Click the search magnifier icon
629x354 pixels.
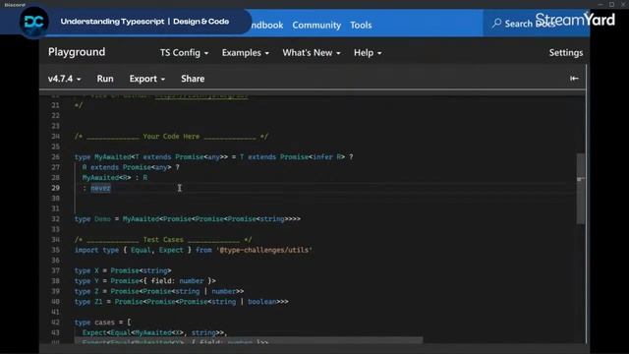pos(496,24)
